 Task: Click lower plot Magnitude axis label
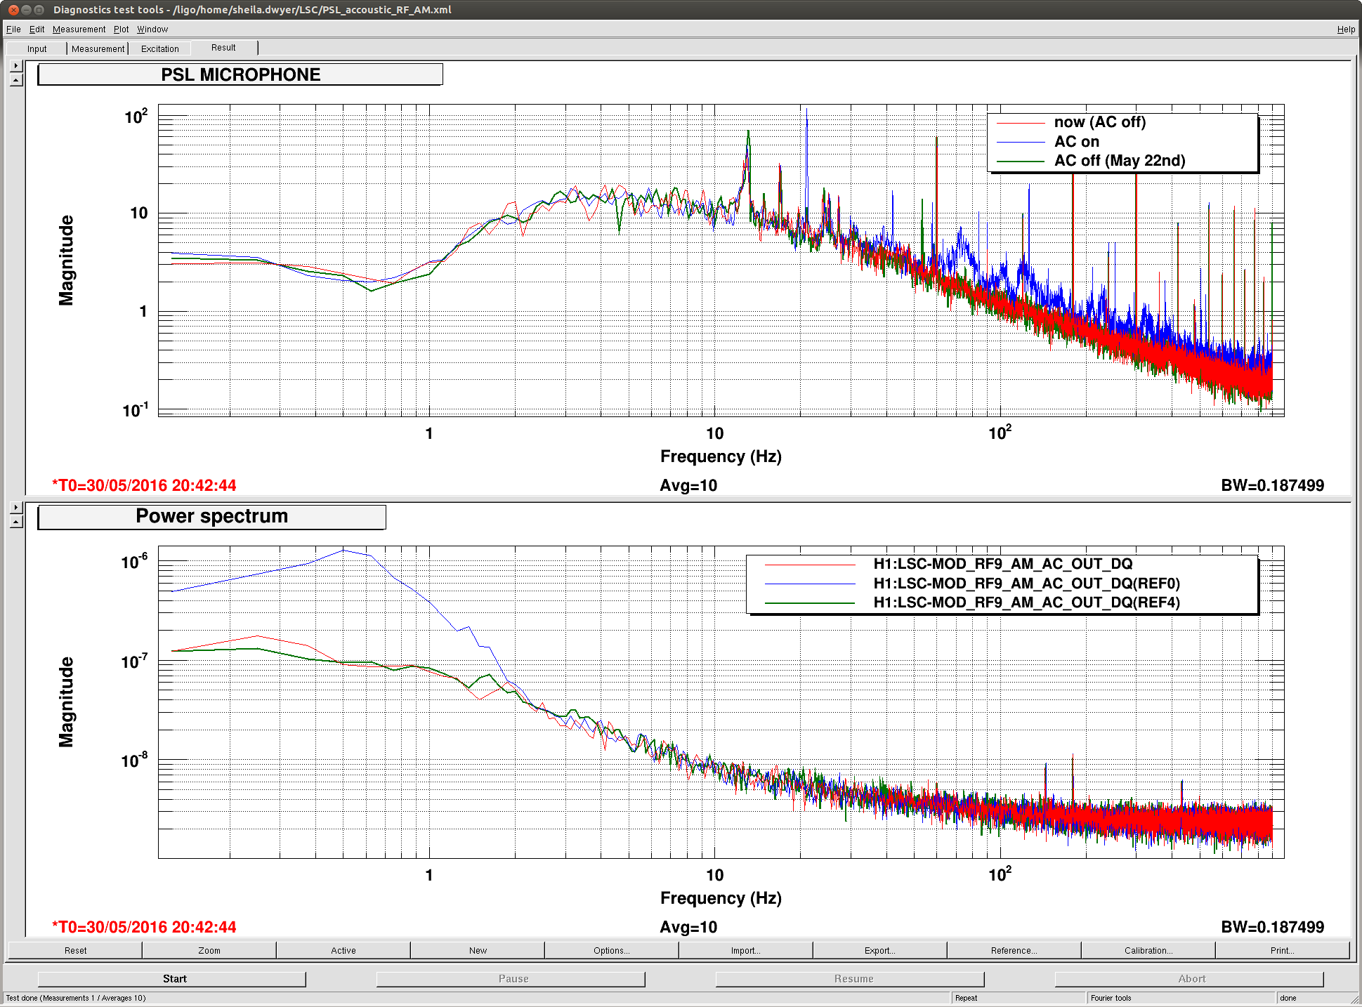[66, 702]
